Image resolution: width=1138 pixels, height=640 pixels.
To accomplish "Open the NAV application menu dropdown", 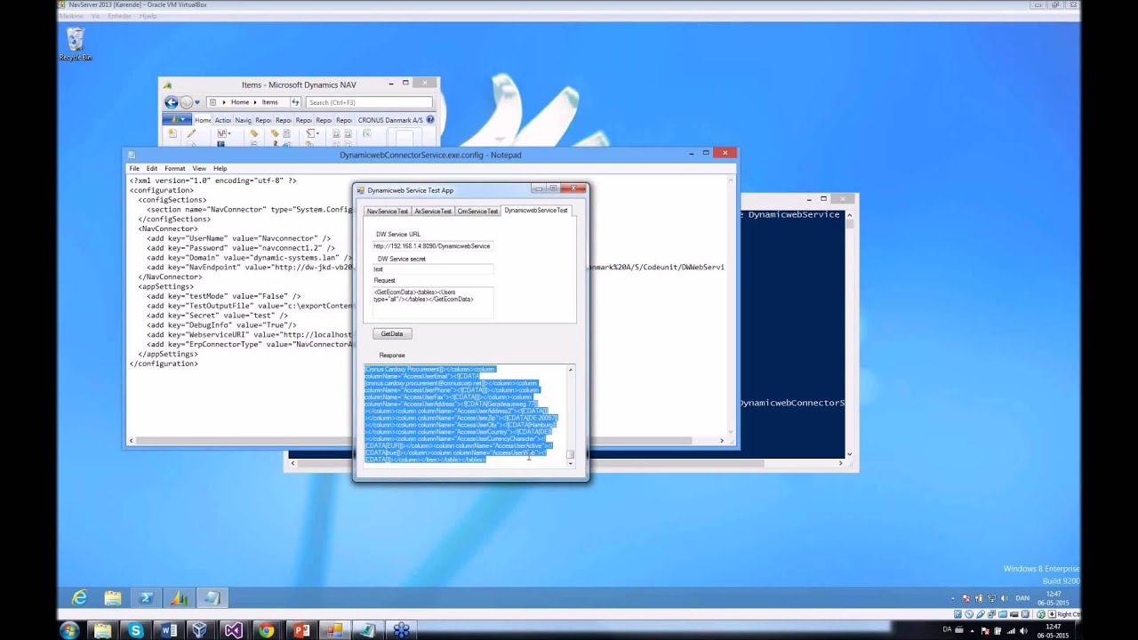I will (177, 120).
